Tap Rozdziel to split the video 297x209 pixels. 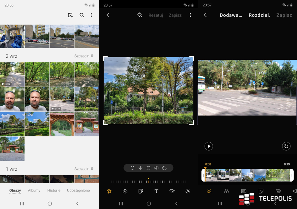259,15
